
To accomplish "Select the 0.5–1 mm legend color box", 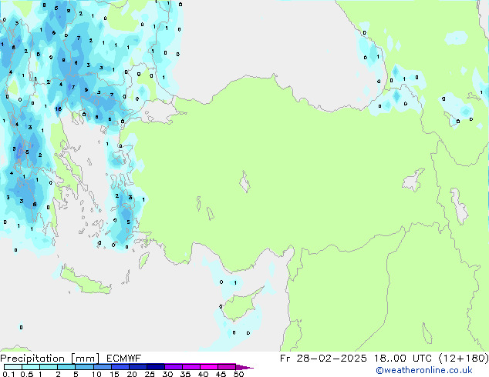I will (31, 367).
